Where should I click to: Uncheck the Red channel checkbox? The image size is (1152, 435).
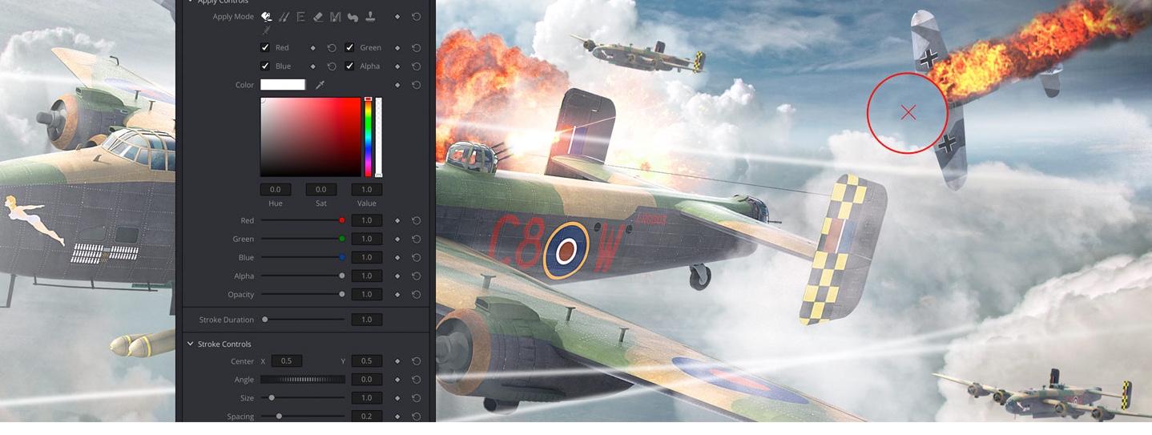click(265, 48)
